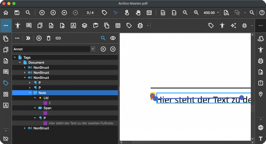
Task: Click the Add tag plus icon
Action: tap(39, 38)
